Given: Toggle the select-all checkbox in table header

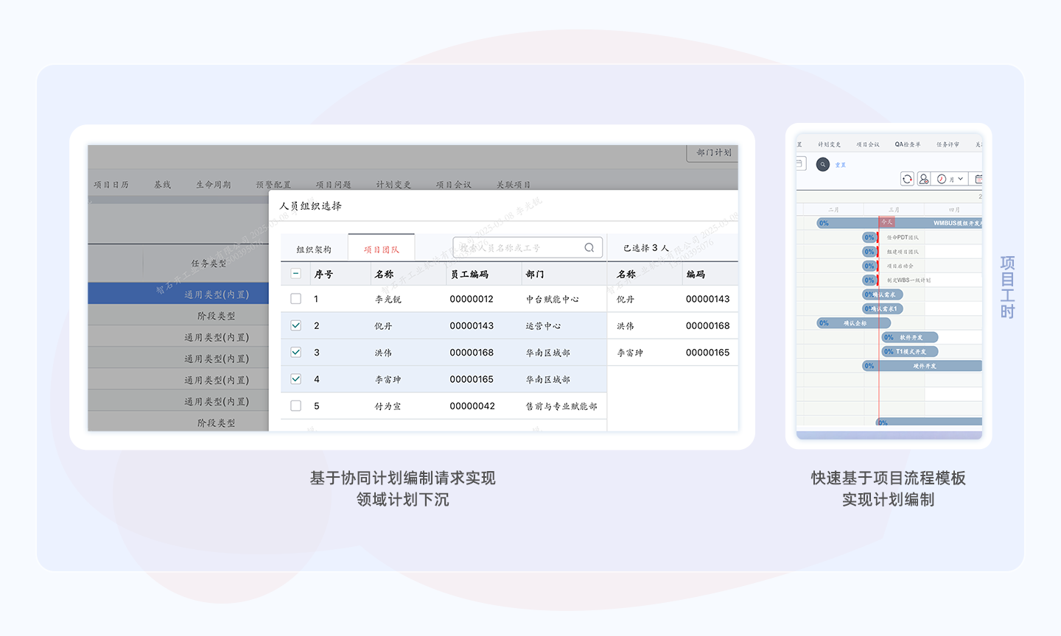Looking at the screenshot, I should 295,274.
